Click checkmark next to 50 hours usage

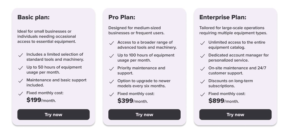[21, 68]
